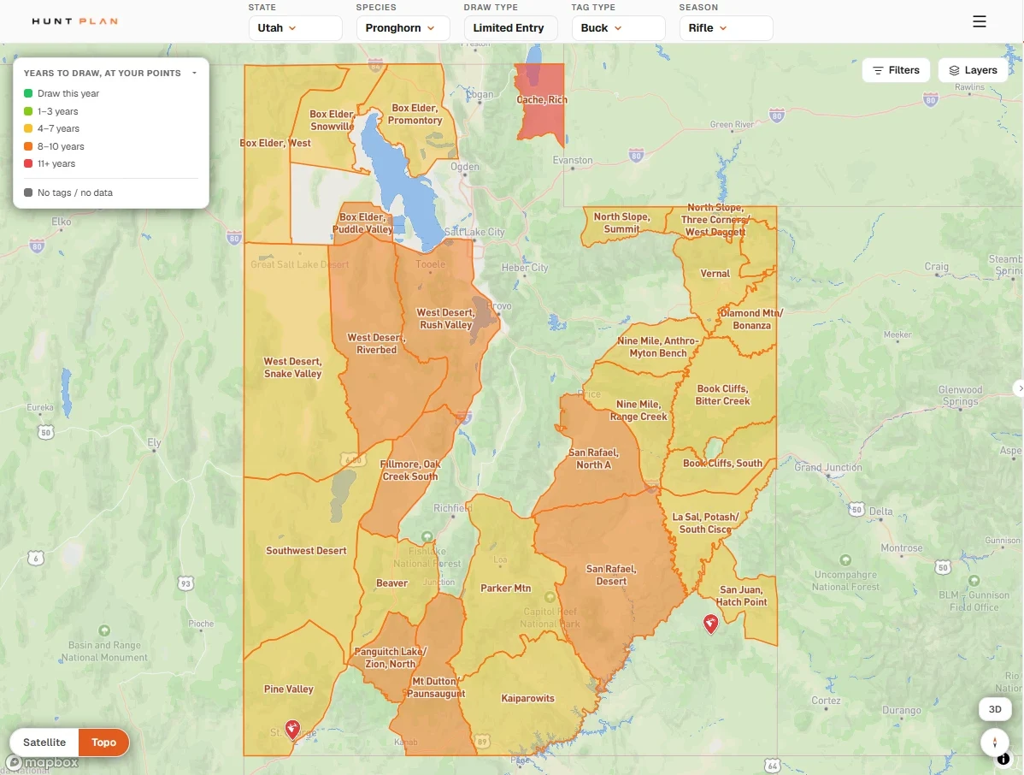Click the Filters sliders icon
The image size is (1024, 775).
[878, 71]
